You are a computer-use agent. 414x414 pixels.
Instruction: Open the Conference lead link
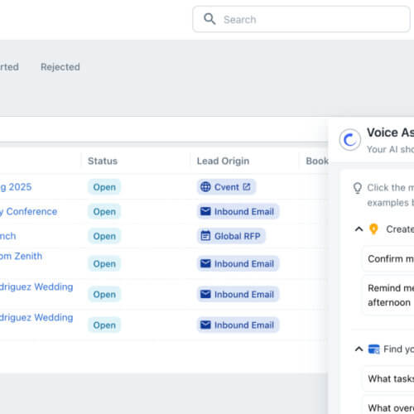coord(29,211)
